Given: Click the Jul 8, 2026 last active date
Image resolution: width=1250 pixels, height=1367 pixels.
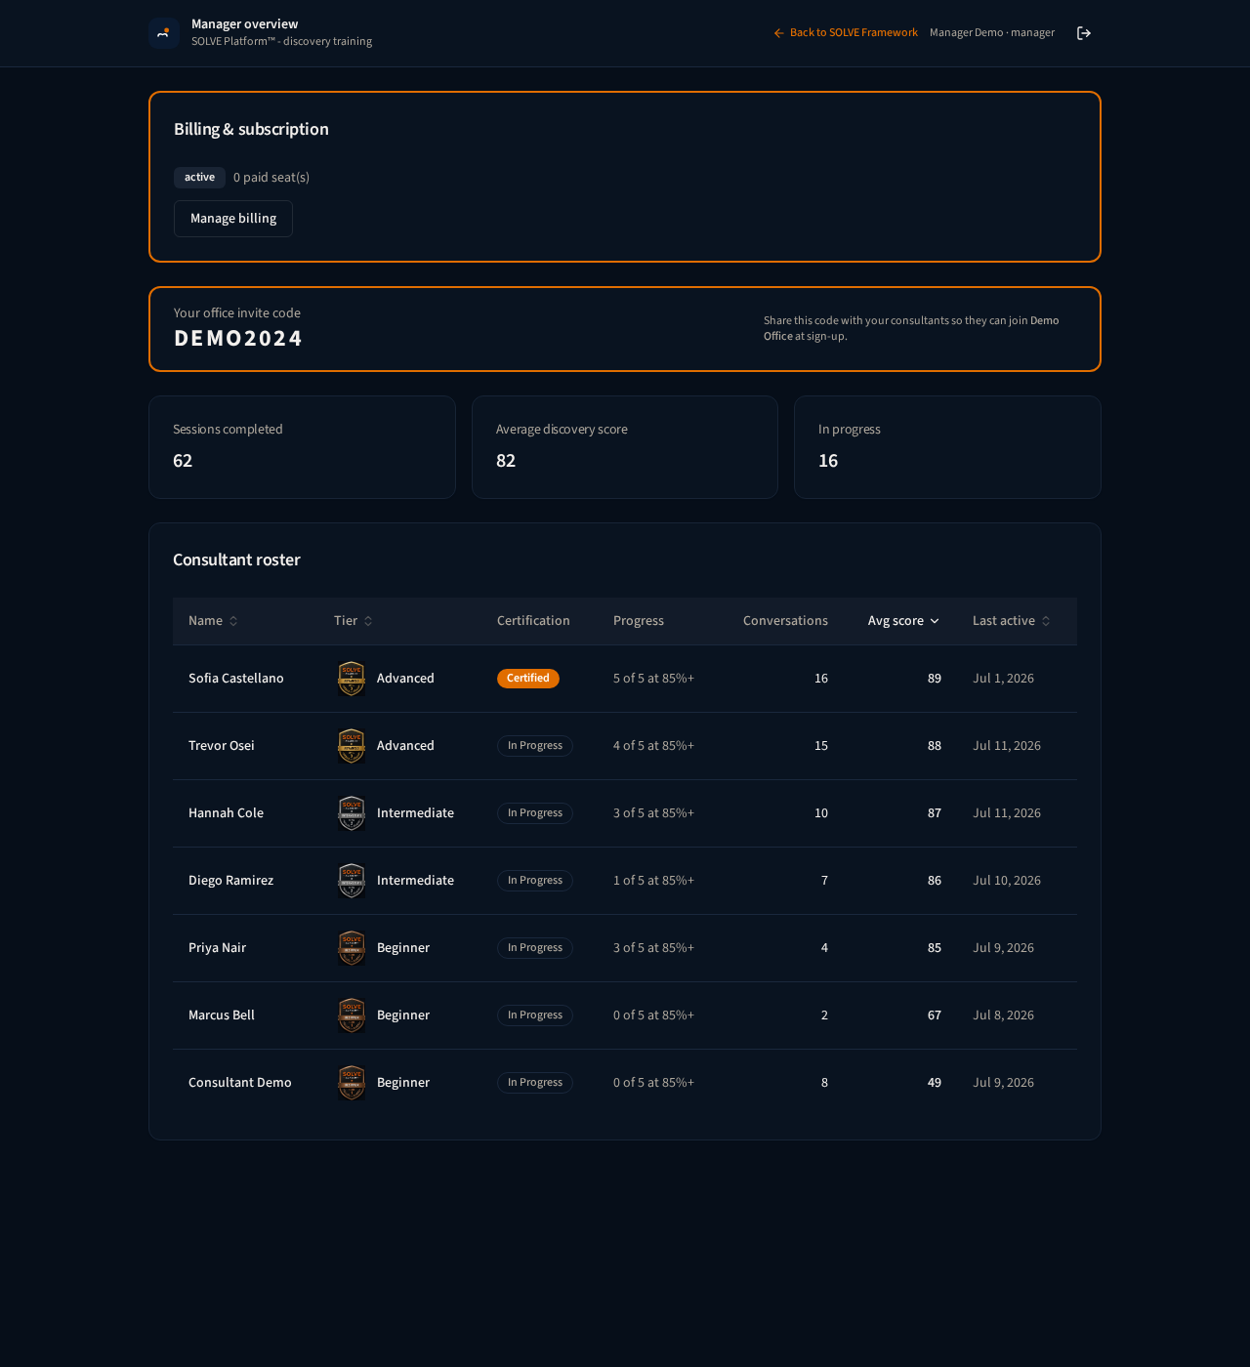Looking at the screenshot, I should tap(1003, 1015).
